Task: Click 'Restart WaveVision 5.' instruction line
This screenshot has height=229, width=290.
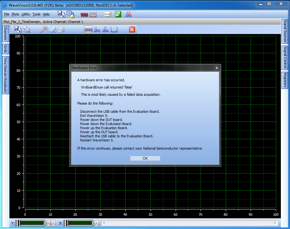Action: pos(97,140)
